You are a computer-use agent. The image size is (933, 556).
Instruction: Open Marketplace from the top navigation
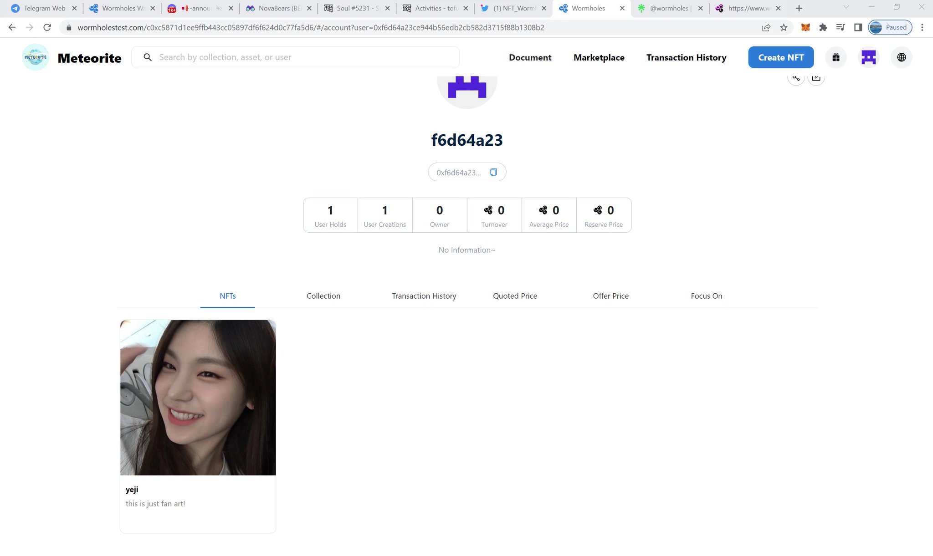tap(599, 57)
